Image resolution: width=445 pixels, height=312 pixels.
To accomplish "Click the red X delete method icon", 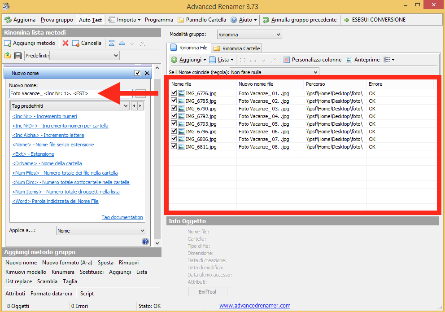I will click(65, 43).
